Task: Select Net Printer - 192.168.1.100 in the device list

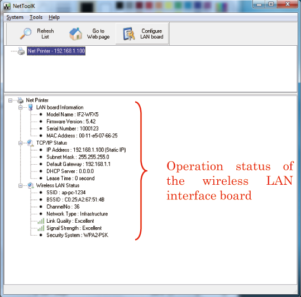Action: coord(56,51)
